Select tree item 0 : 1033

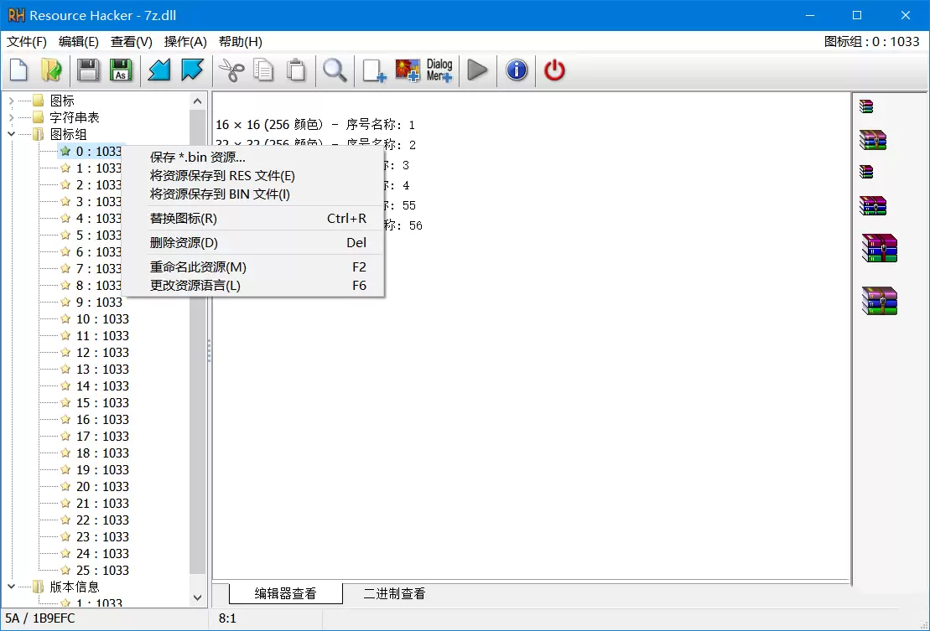pyautogui.click(x=98, y=151)
